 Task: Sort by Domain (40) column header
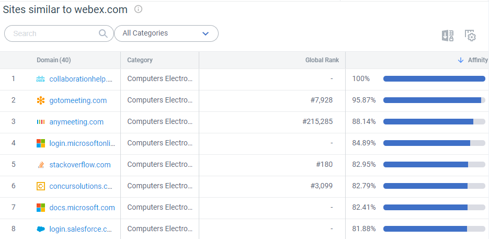click(54, 60)
